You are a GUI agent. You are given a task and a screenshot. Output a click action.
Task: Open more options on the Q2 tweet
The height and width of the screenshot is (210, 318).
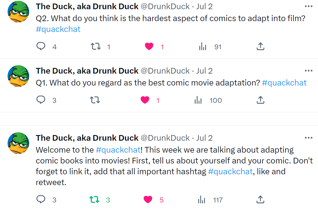pyautogui.click(x=309, y=6)
